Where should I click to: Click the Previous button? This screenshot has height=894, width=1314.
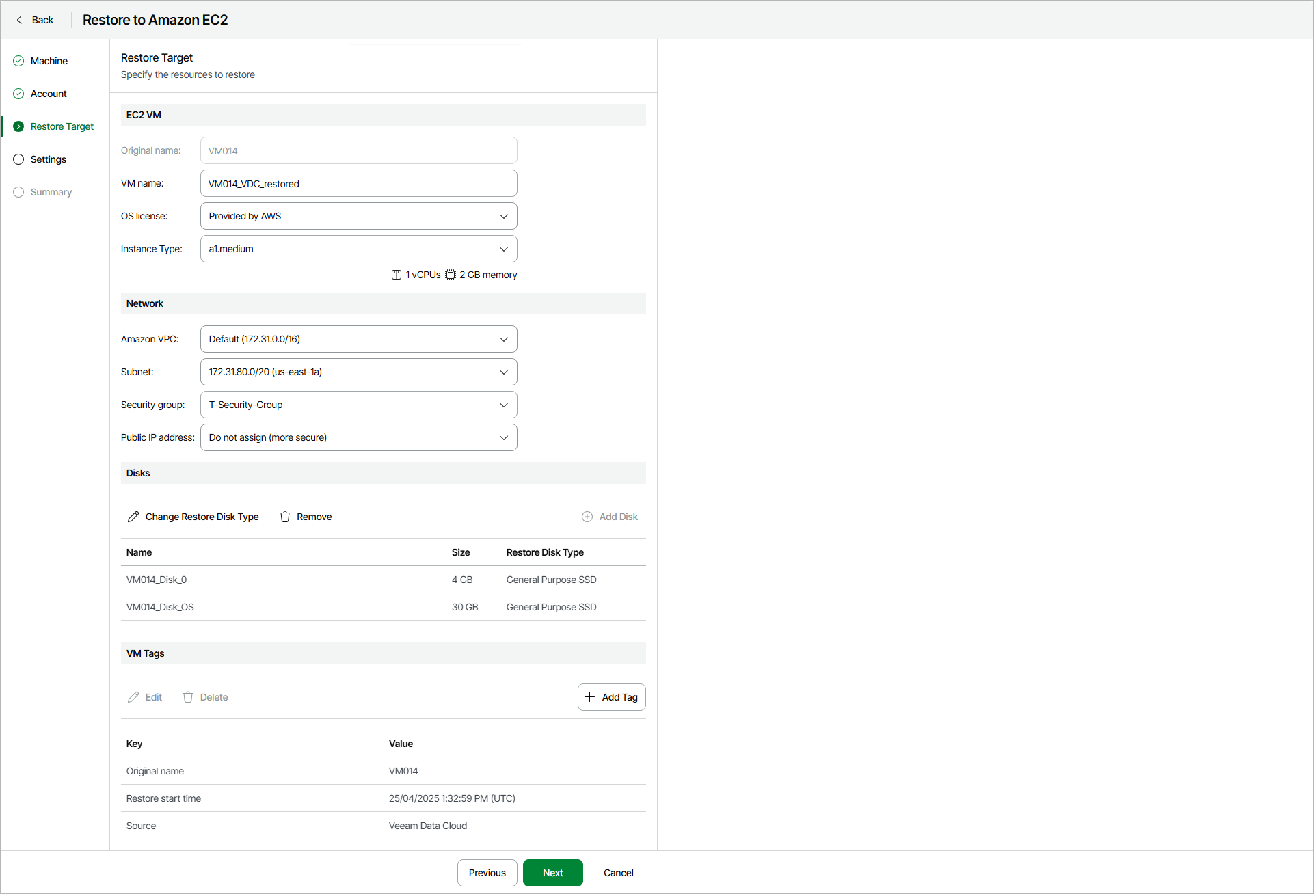click(487, 873)
